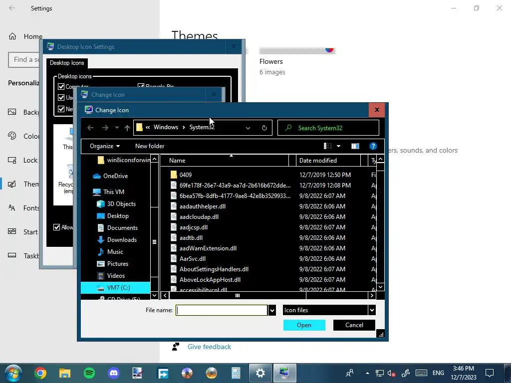This screenshot has height=383, width=511.
Task: Toggle Computer checkbox in Desktop Icon Settings
Action: 61,86
